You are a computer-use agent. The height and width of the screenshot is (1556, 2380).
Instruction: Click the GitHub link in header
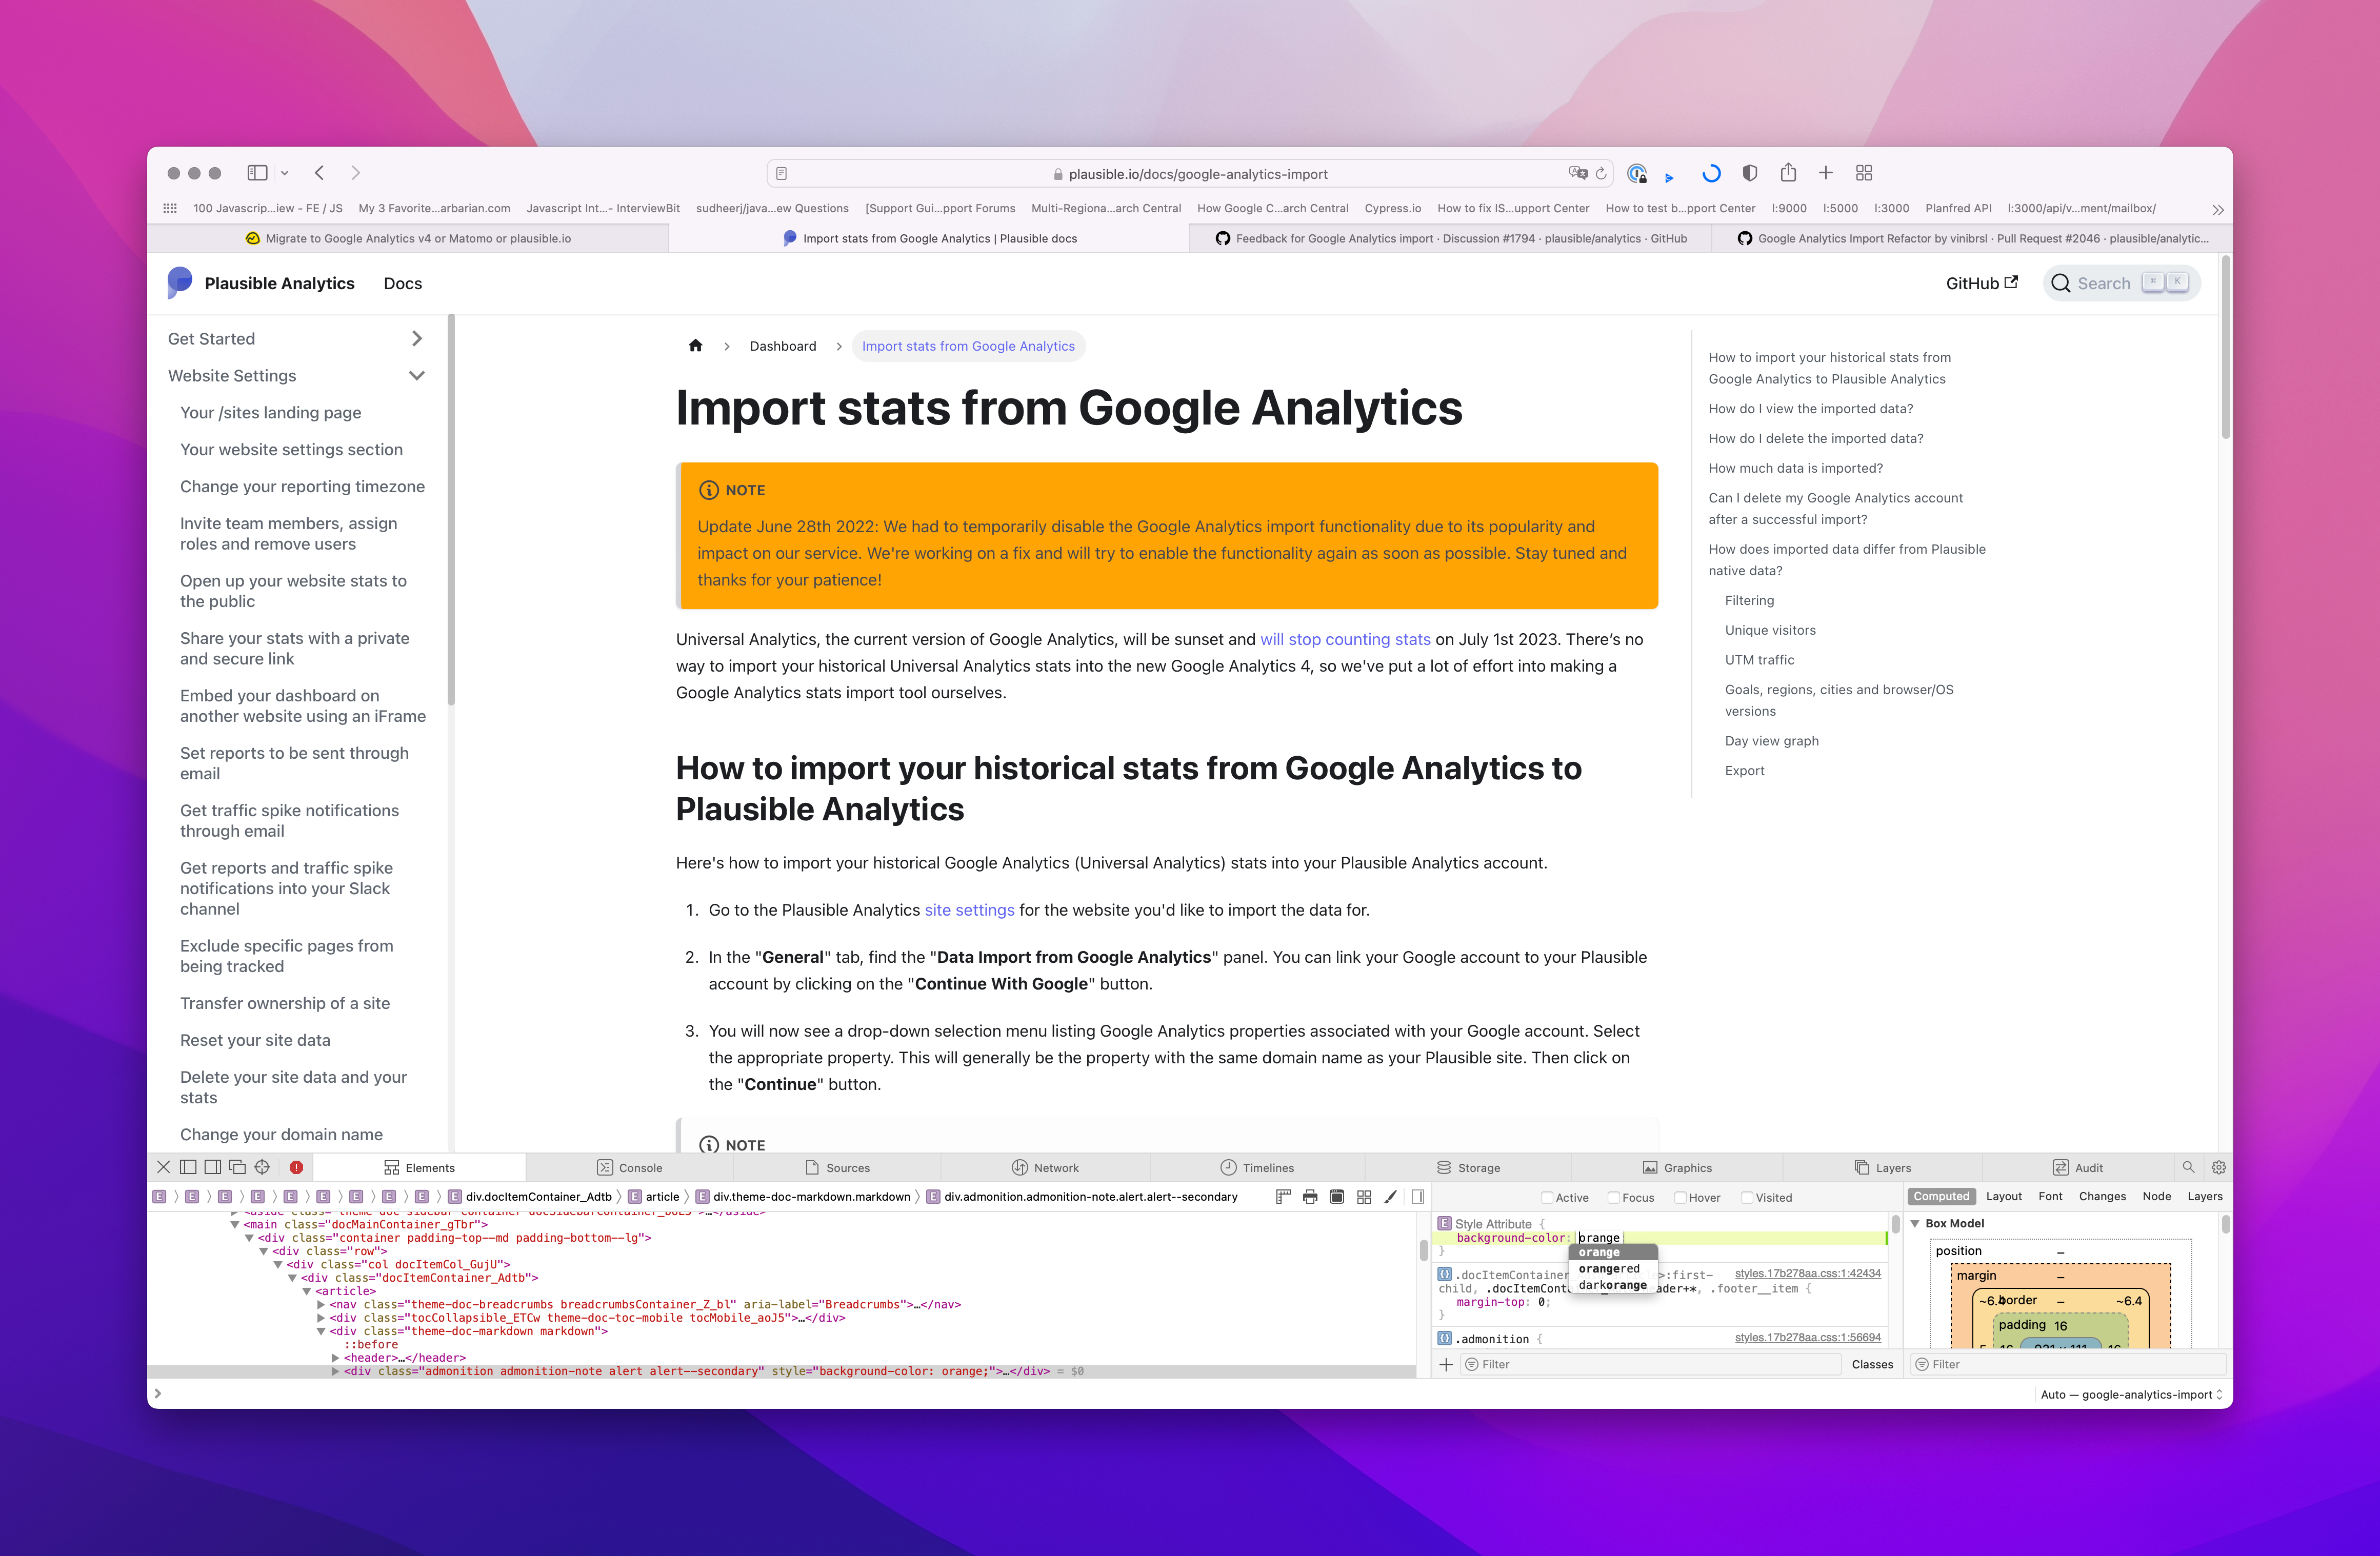(x=1981, y=284)
